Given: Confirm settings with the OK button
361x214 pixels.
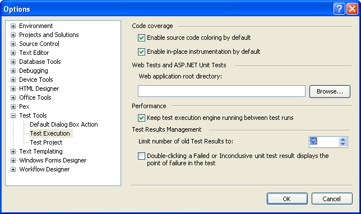Looking at the screenshot, I should click(x=287, y=198).
